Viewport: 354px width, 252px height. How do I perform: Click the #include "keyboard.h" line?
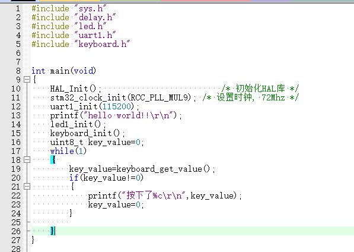(x=81, y=44)
